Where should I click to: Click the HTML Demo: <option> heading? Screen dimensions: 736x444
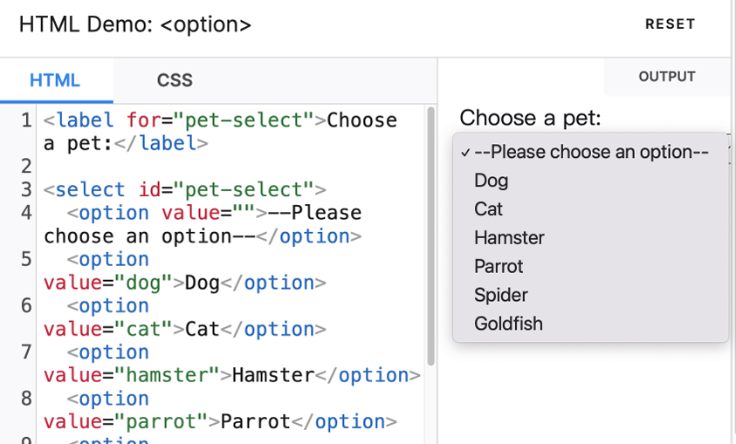[135, 24]
